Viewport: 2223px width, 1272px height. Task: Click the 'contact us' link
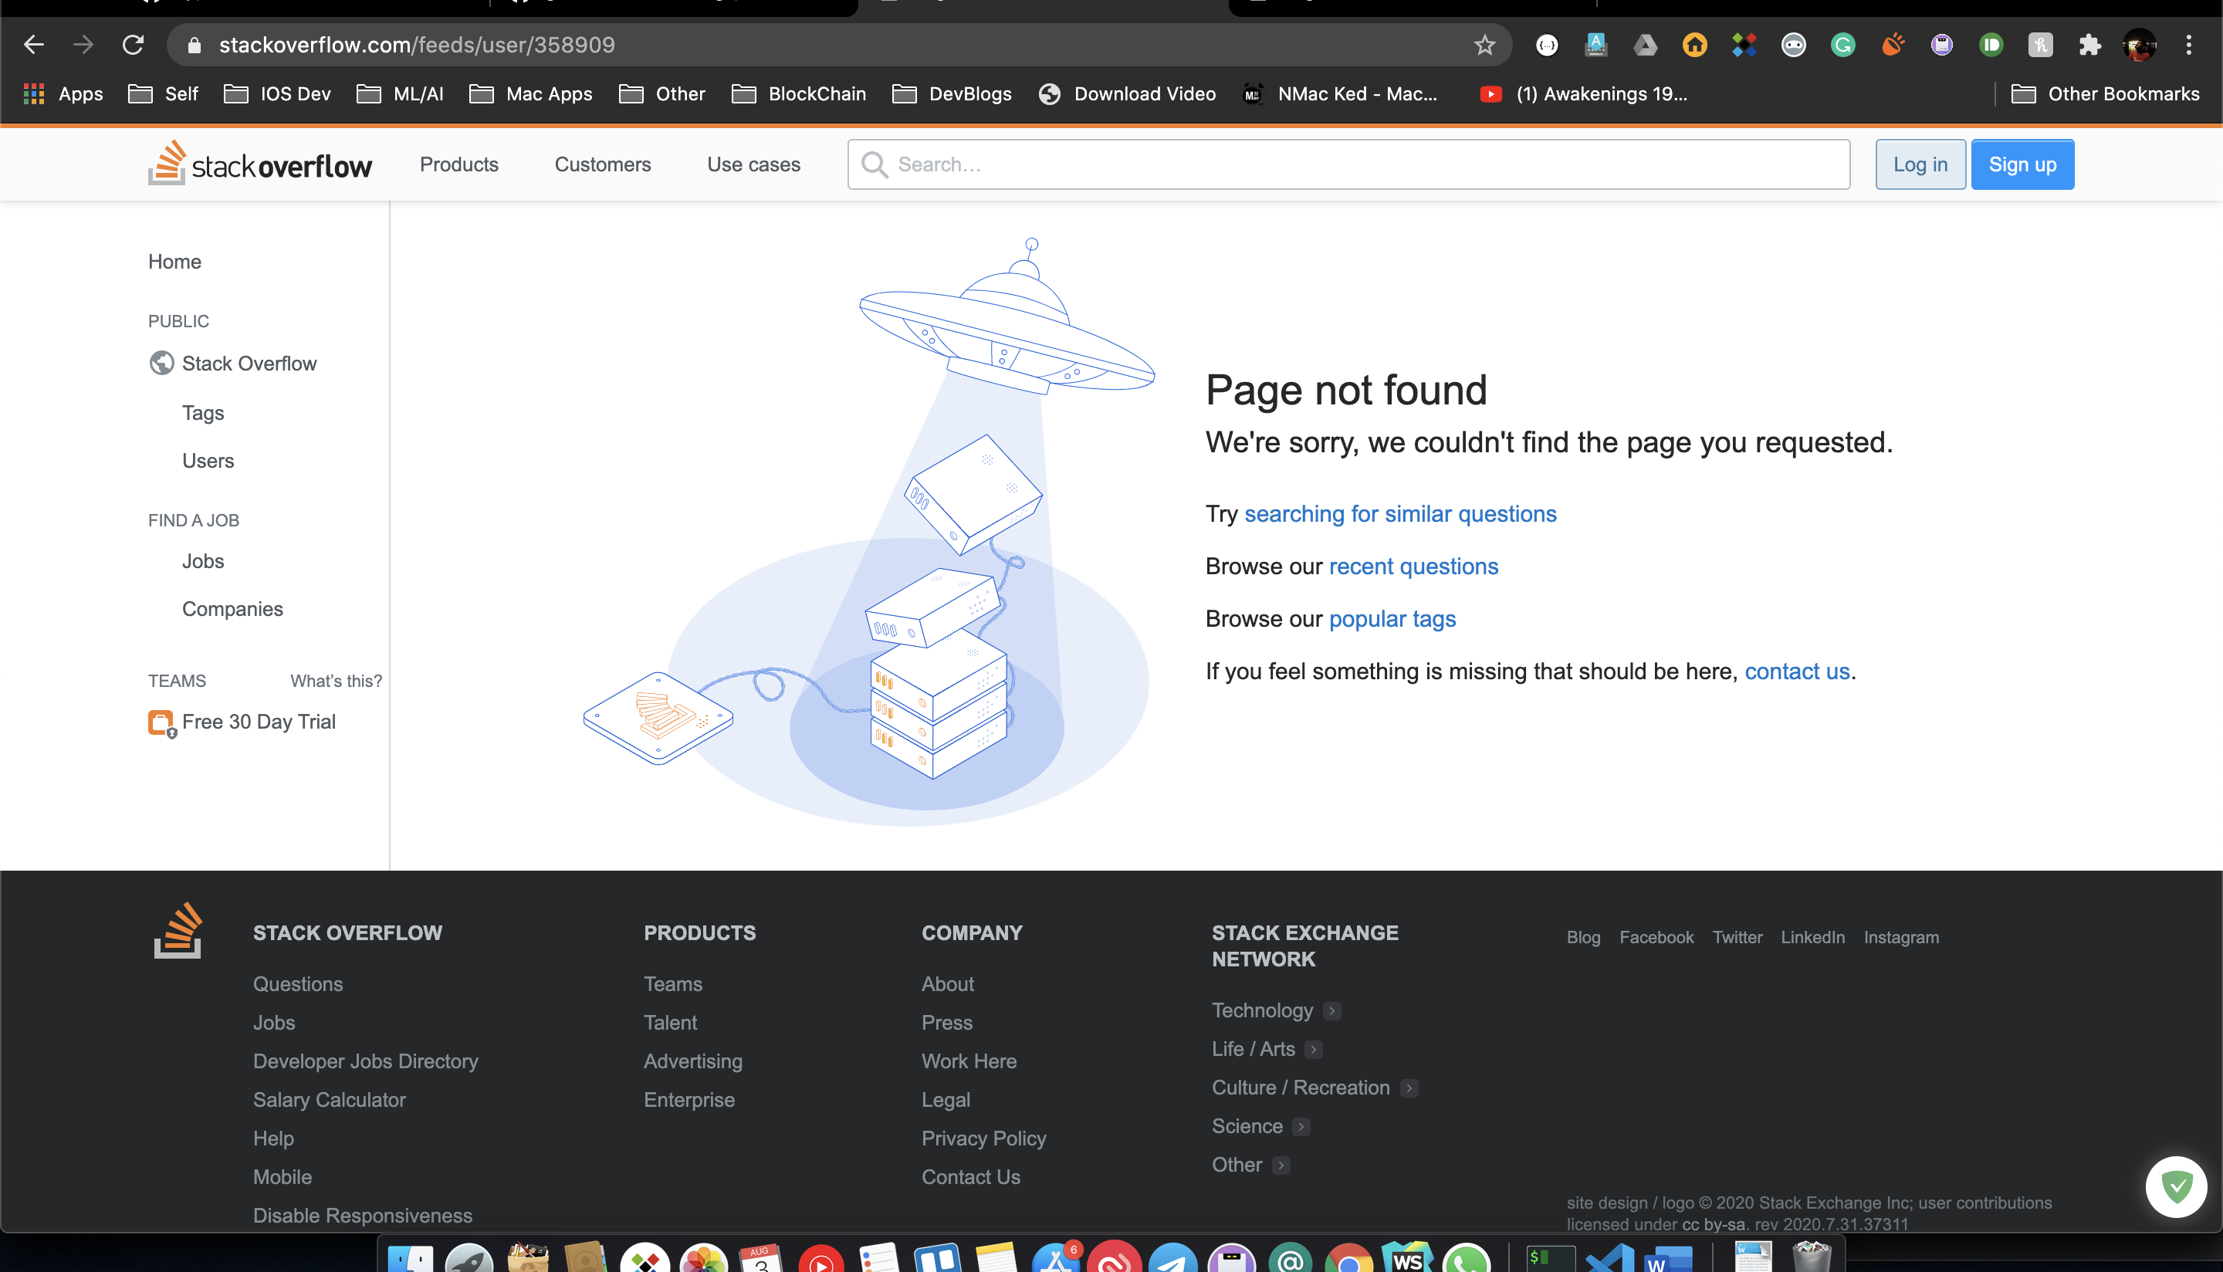point(1797,671)
